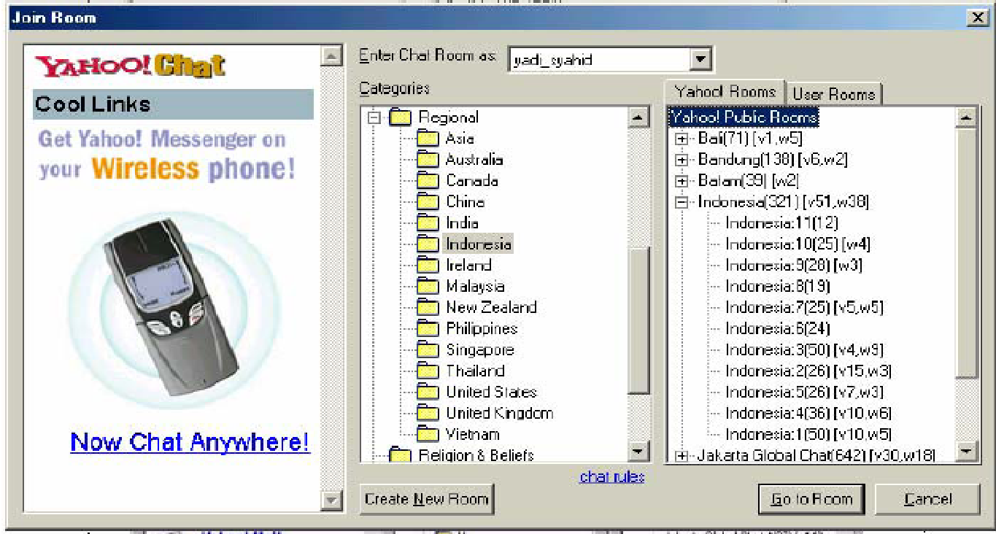
Task: Click the yadi_syahid name field
Action: coord(600,59)
